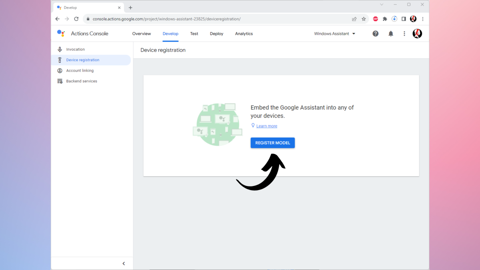Show notifications with the bell icon

click(391, 34)
